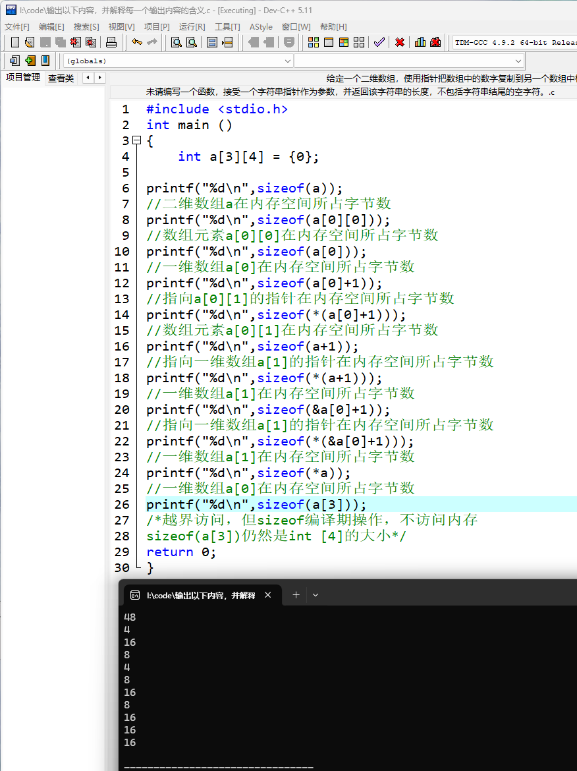Click code line 4 int a[3][4] = {0};
Image resolution: width=577 pixels, height=771 pixels.
click(248, 157)
